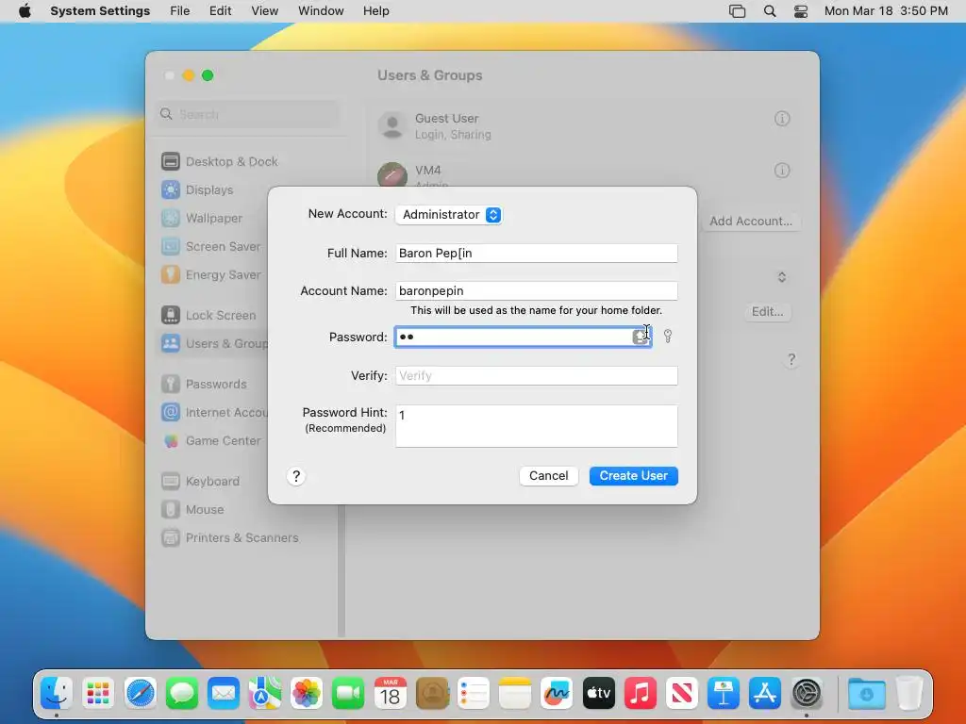Select Game Center in sidebar
The image size is (966, 724).
(x=211, y=441)
